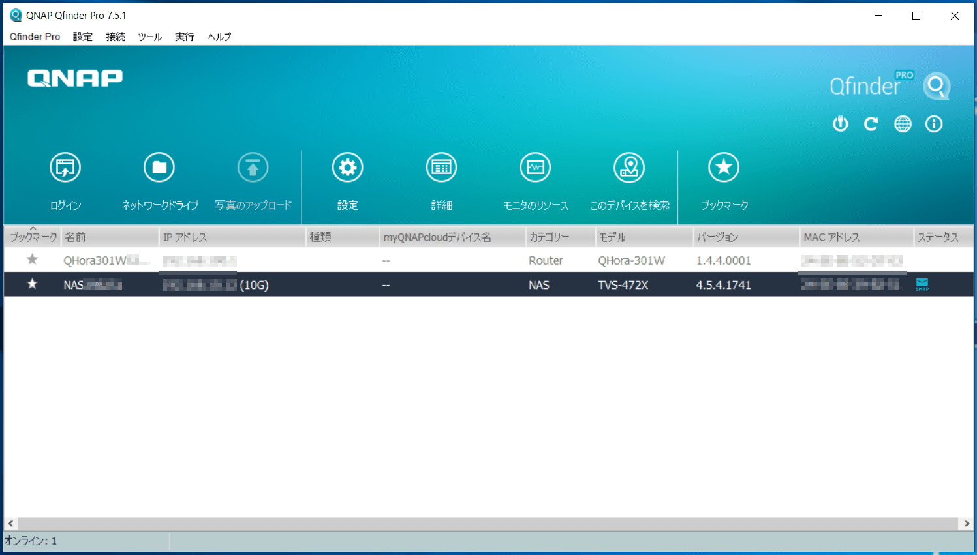Click version 1.4.4.0001 cell
The height and width of the screenshot is (555, 977).
coord(723,260)
